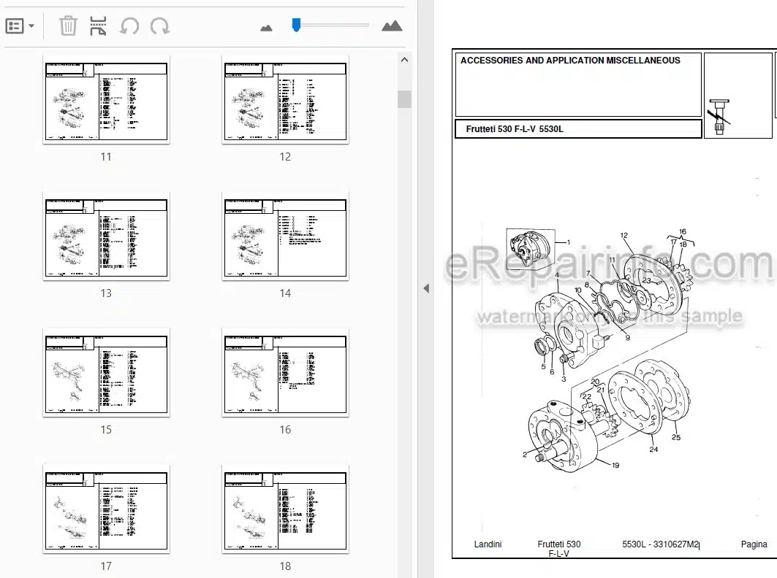777x578 pixels.
Task: Enlarge thumbnails with large mountains icon
Action: coord(392,26)
